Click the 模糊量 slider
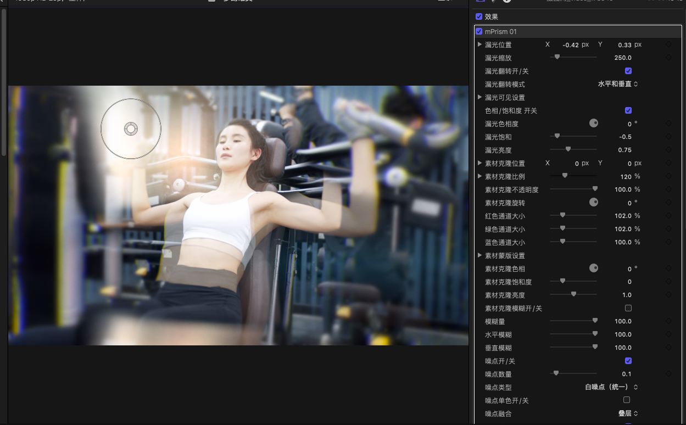The height and width of the screenshot is (425, 686). [x=573, y=321]
